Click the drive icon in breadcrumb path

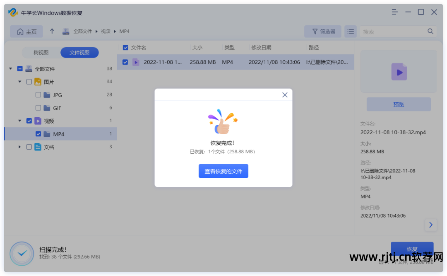coord(66,31)
